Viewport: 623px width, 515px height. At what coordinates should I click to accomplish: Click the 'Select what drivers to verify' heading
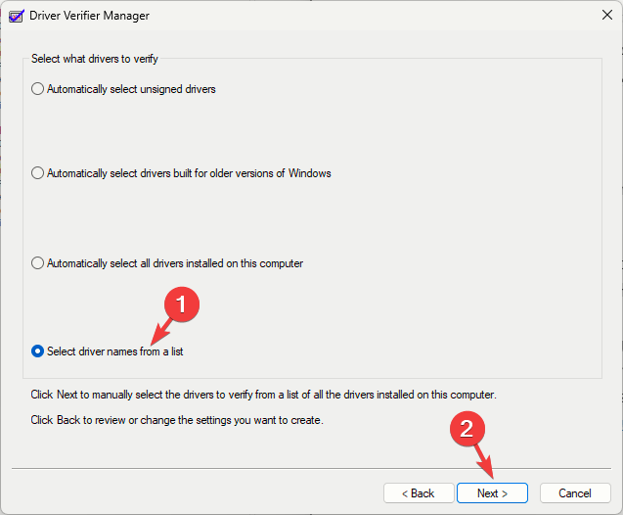[93, 59]
